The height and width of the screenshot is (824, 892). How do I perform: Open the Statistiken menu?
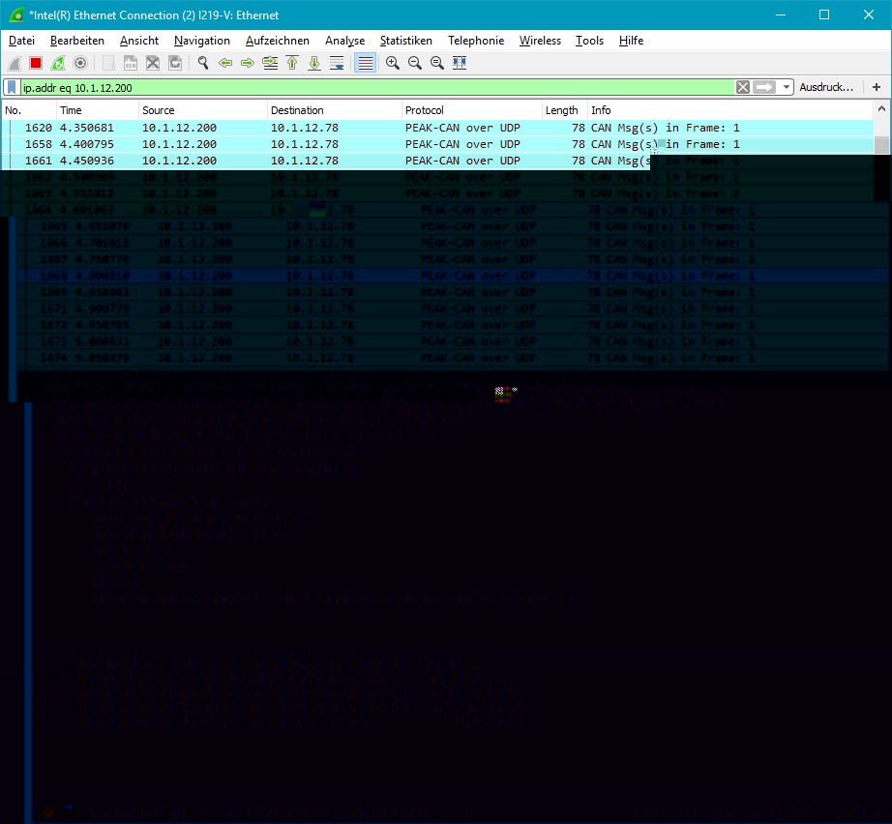click(x=406, y=41)
